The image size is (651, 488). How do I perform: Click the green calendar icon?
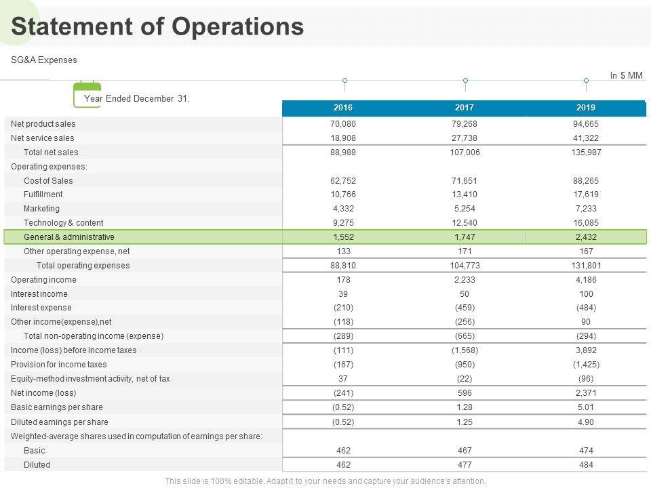point(87,95)
